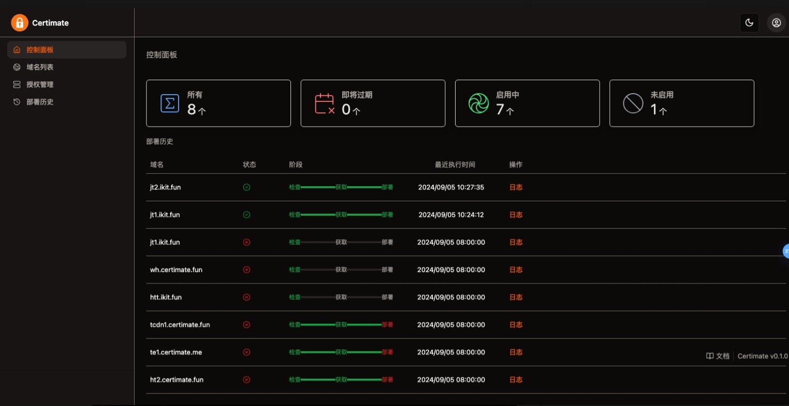Click the 即将过期 0个 summary card
This screenshot has height=406, width=789.
click(373, 103)
